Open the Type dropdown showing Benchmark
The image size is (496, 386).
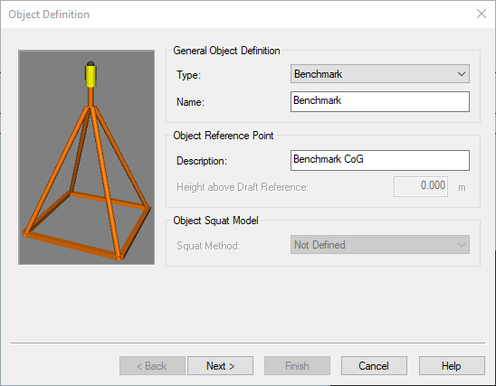(x=380, y=74)
